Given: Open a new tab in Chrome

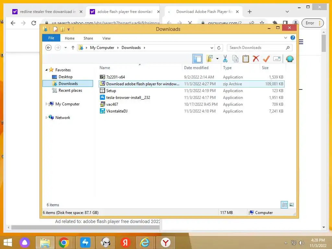Looking at the screenshot, I should 250,12.
